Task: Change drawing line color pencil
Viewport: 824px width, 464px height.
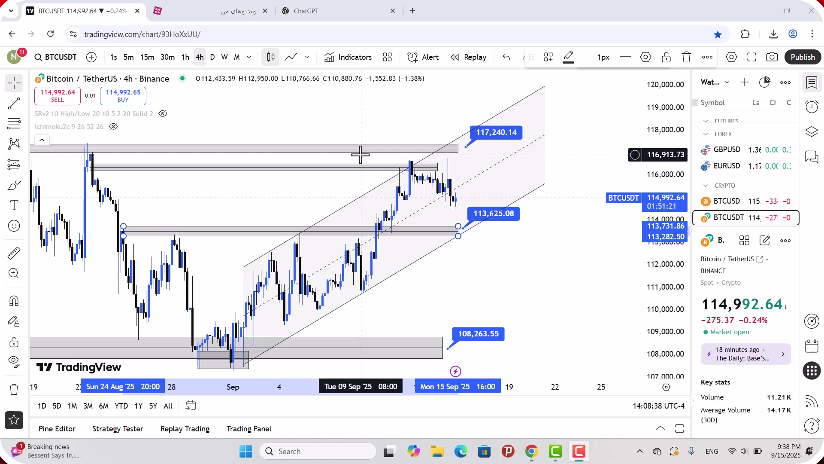Action: click(x=569, y=57)
